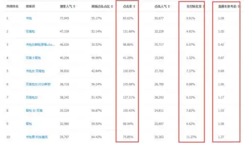Click the sort arrows beside 支付转化率
Image resolution: width=244 pixels, height=145 pixels.
[x=203, y=7]
